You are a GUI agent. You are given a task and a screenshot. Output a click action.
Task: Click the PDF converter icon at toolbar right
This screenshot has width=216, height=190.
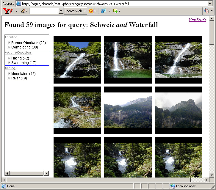tap(206, 11)
